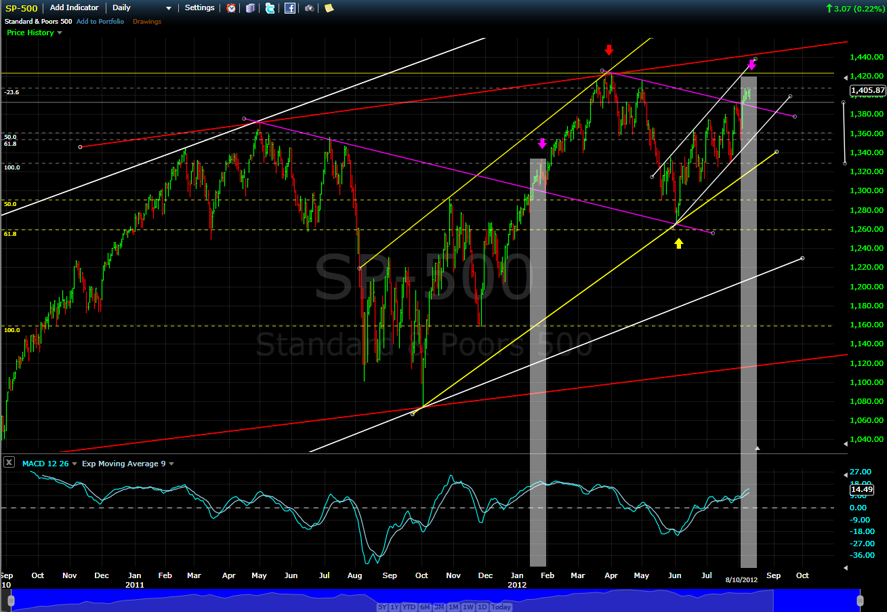Share chart via Facebook icon
The height and width of the screenshot is (612, 887).
(290, 8)
